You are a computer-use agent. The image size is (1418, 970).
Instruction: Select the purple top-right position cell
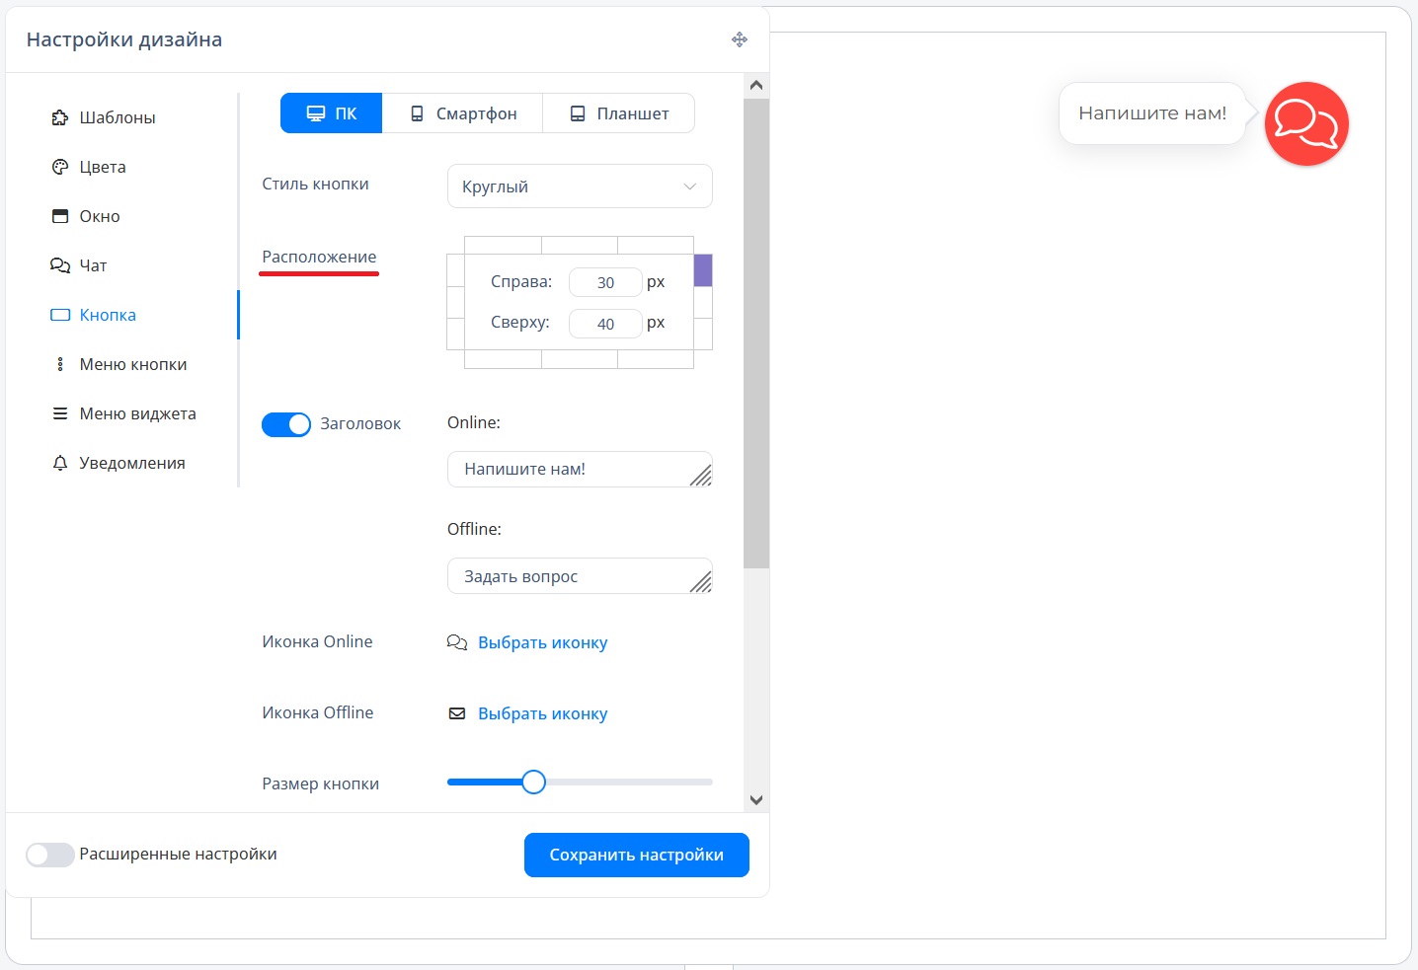703,270
